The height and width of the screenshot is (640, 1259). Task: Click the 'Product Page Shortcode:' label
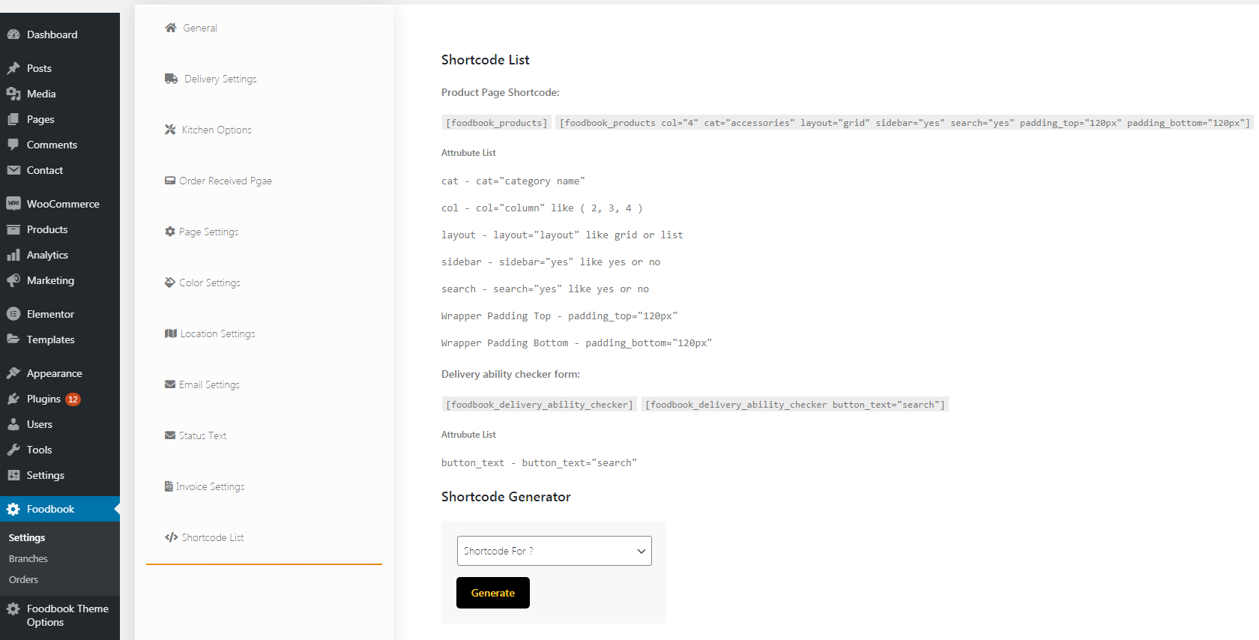(501, 92)
